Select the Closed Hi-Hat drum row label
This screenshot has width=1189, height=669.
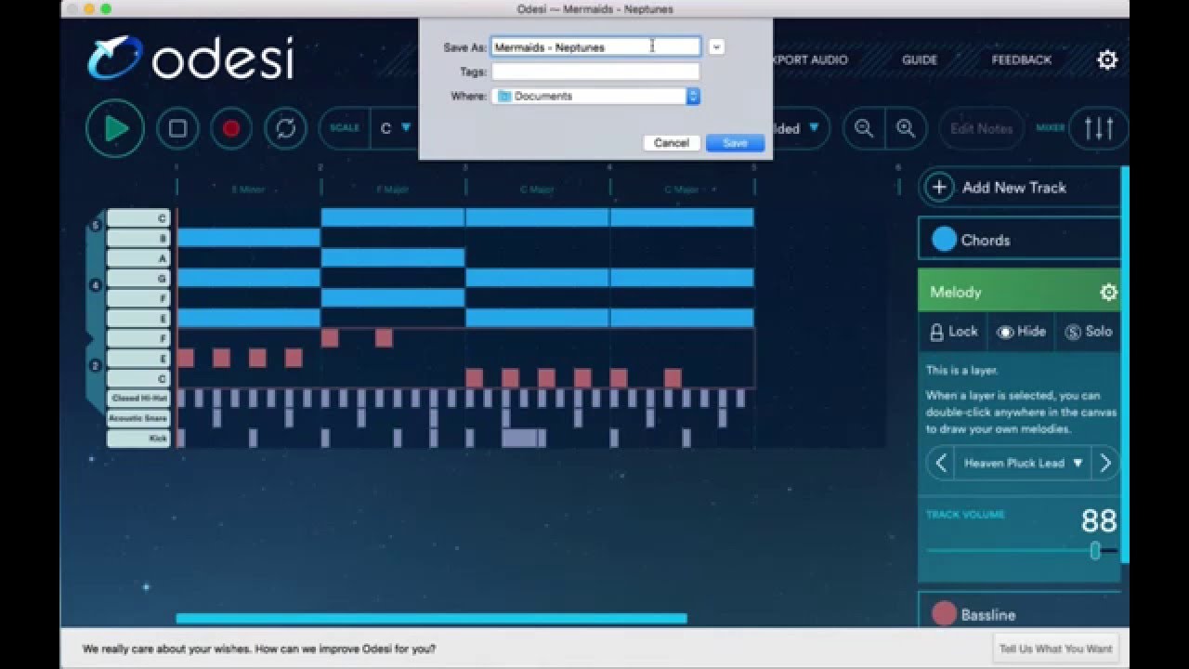click(x=138, y=399)
